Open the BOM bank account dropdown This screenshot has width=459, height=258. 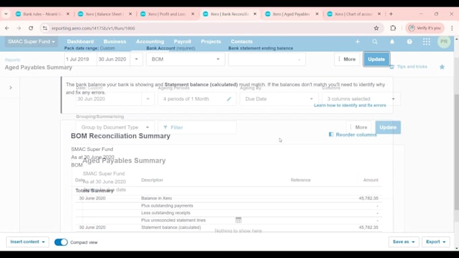186,59
